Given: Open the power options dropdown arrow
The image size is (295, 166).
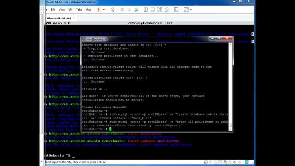Looking at the screenshot, I should (x=104, y=10).
